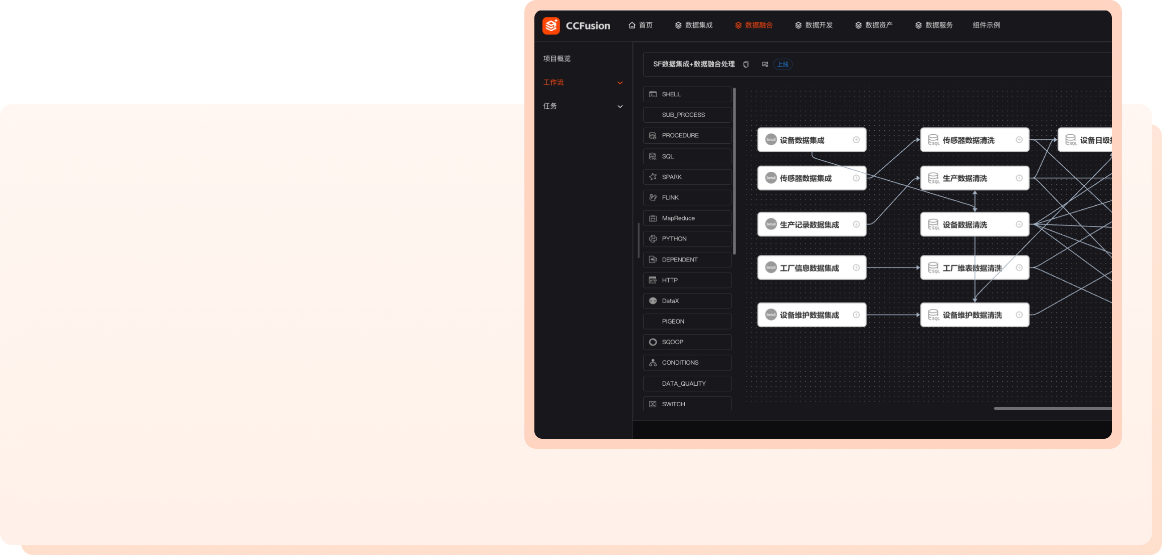Select the CONDITIONS task type icon
The height and width of the screenshot is (555, 1162).
tap(653, 363)
